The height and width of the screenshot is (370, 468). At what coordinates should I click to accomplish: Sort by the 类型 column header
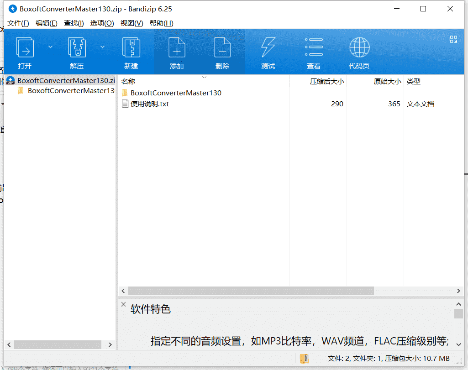point(413,81)
